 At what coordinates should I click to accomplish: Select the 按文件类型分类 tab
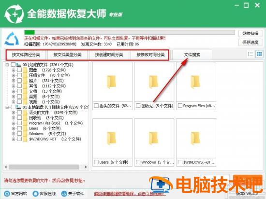click(67, 55)
